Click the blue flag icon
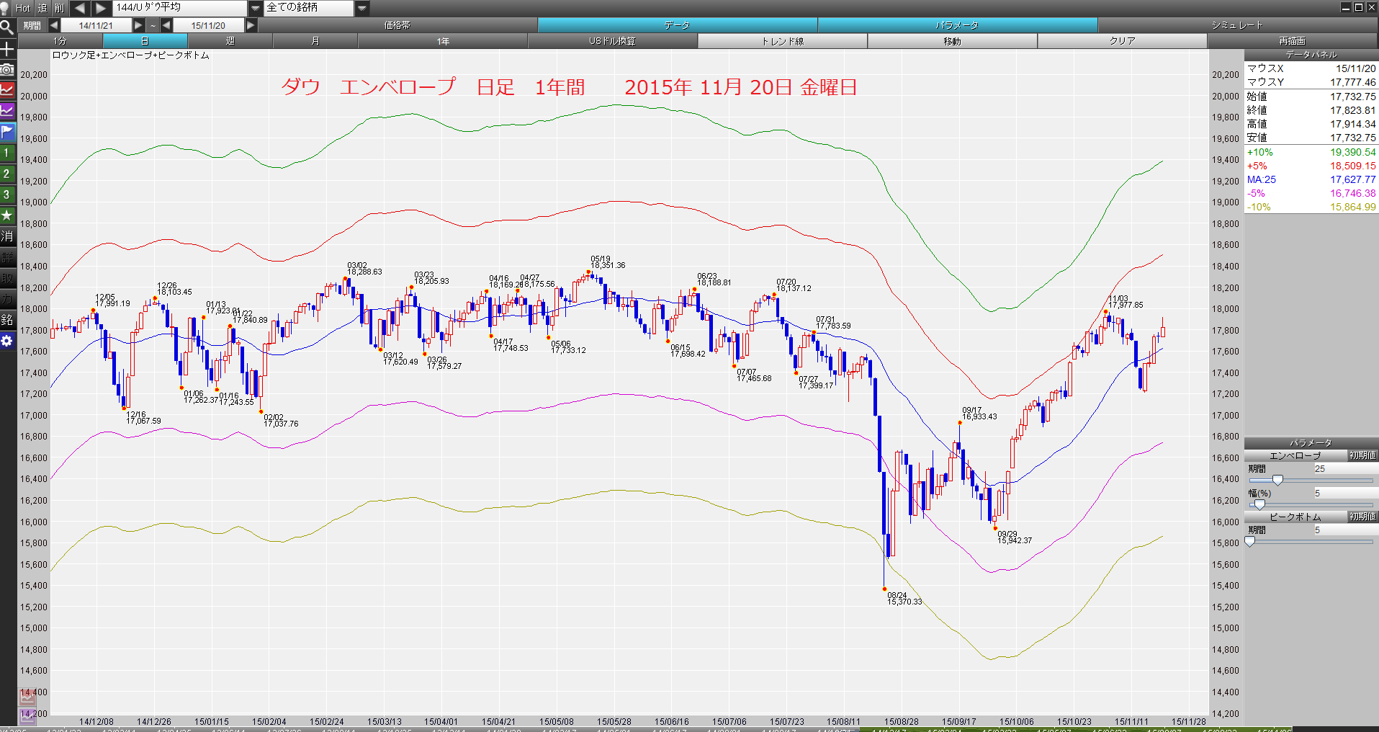The height and width of the screenshot is (732, 1379). [7, 132]
